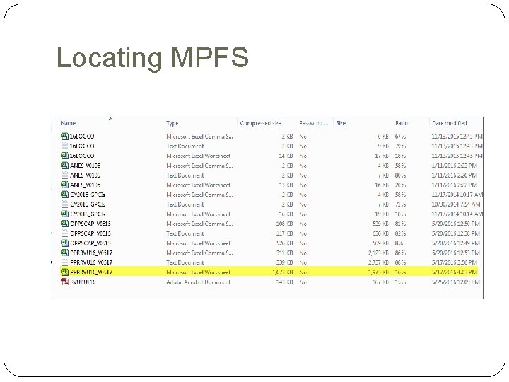Click the 1,975 KB size value
Viewport: 509px width, 382px height.
(378, 272)
